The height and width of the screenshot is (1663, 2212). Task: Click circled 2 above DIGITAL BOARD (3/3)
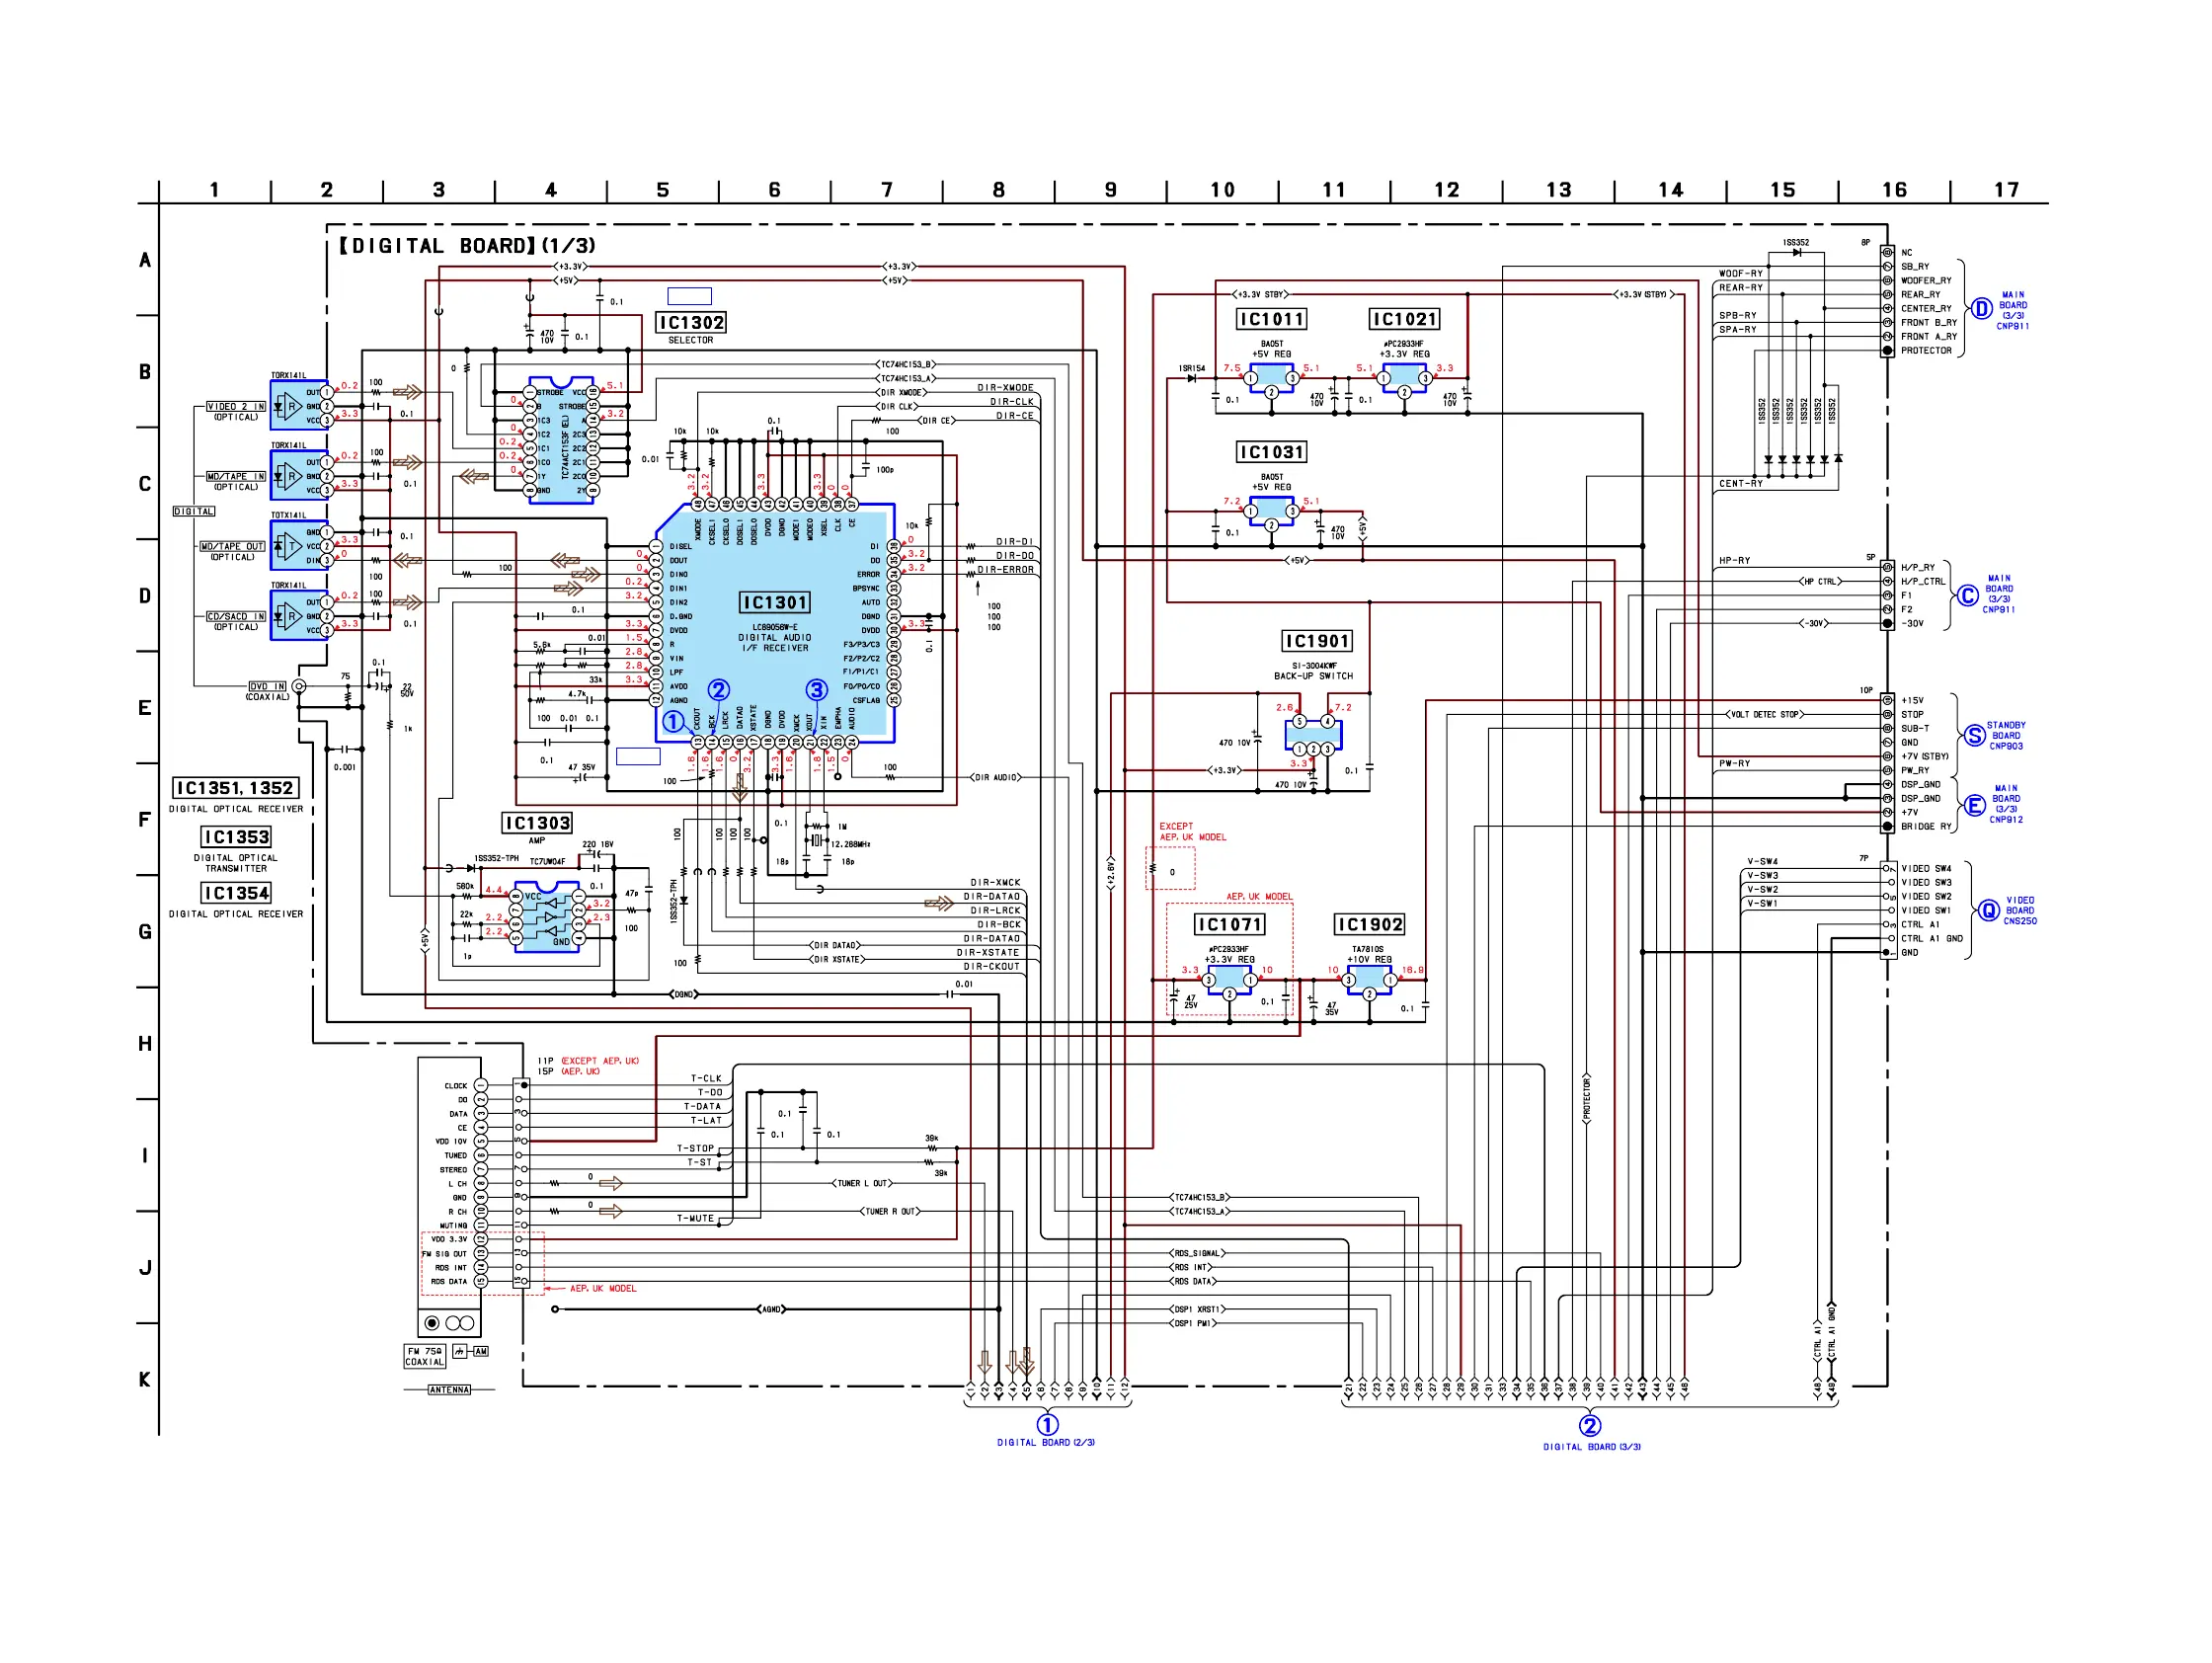pyautogui.click(x=1590, y=1425)
